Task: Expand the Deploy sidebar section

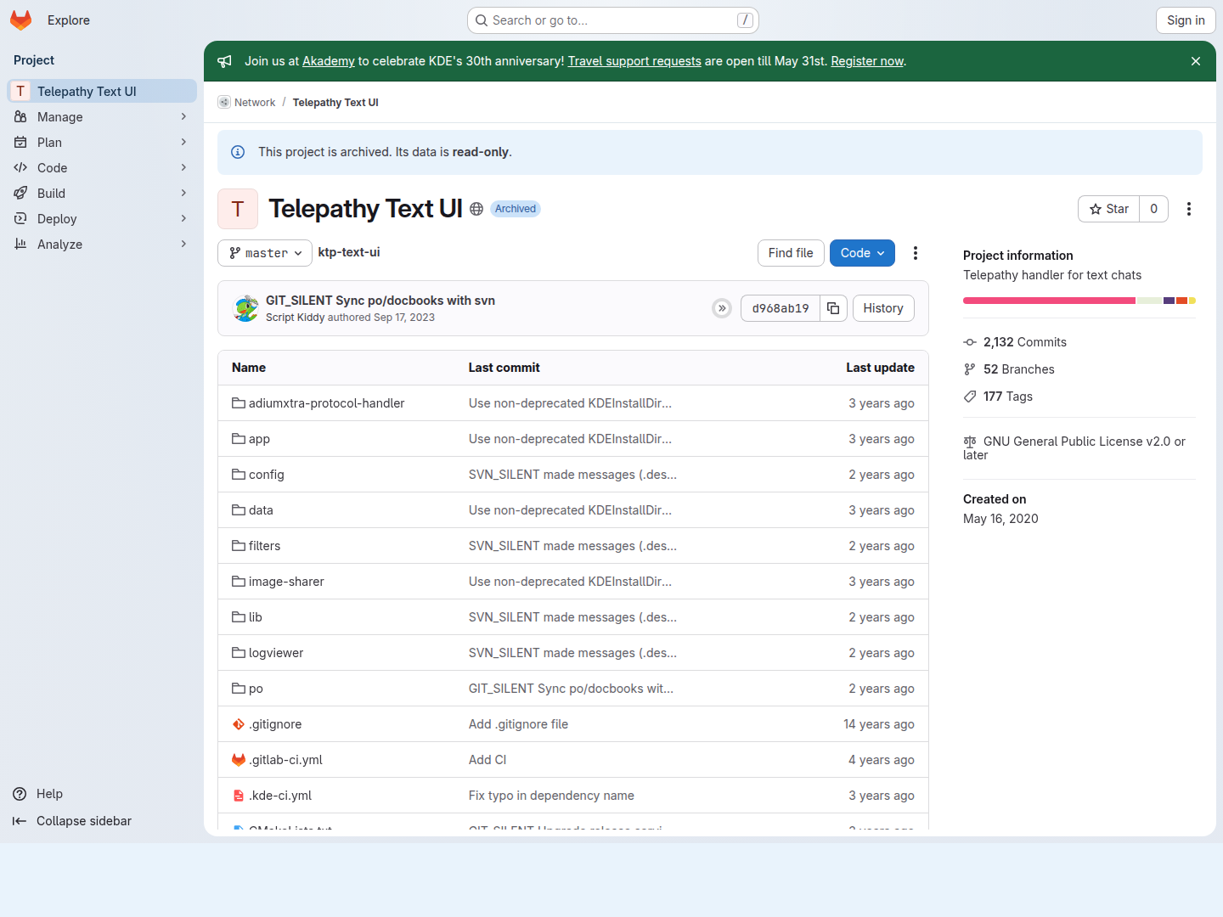Action: pyautogui.click(x=102, y=219)
